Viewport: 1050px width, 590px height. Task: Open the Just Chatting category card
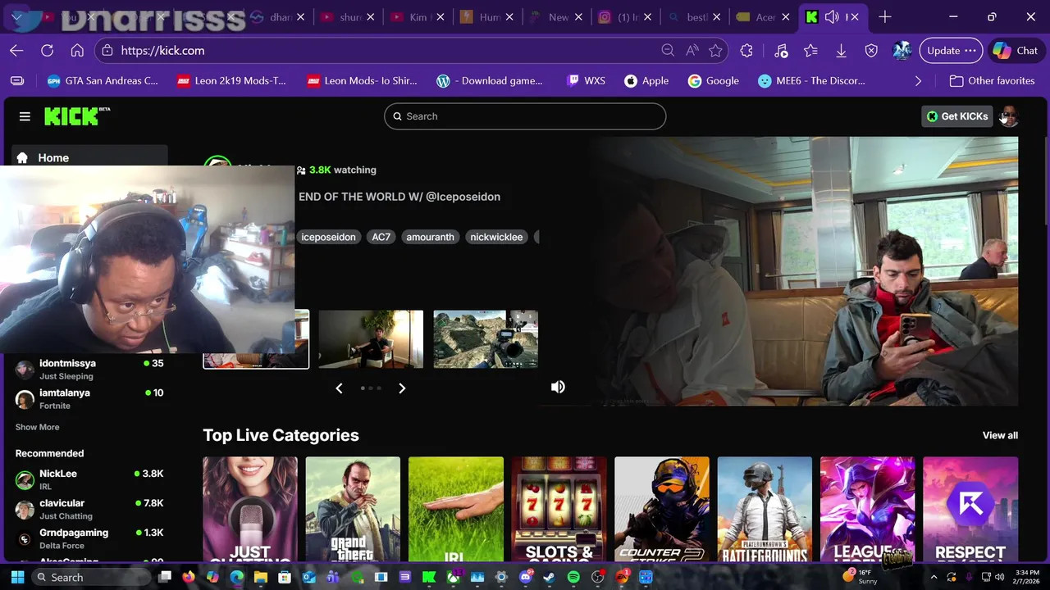coord(250,509)
